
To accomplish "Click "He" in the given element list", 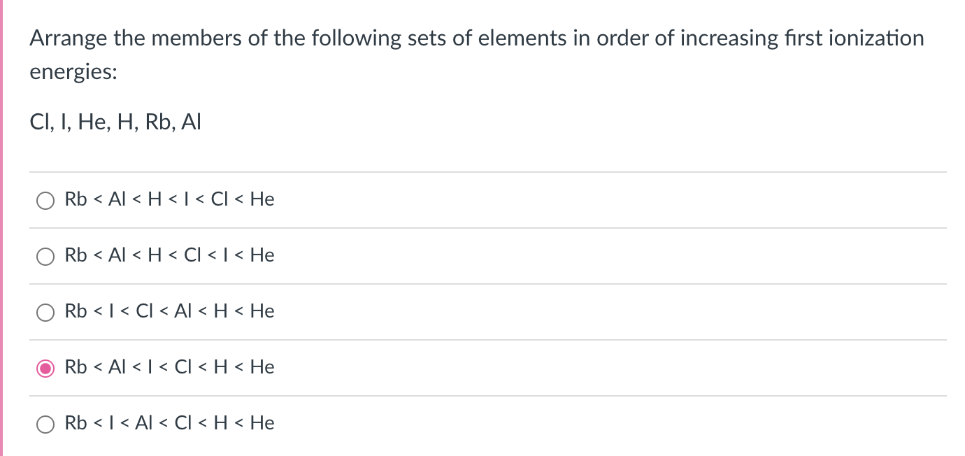I will tap(92, 122).
